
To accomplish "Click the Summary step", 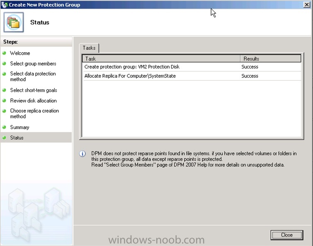I will [19, 127].
